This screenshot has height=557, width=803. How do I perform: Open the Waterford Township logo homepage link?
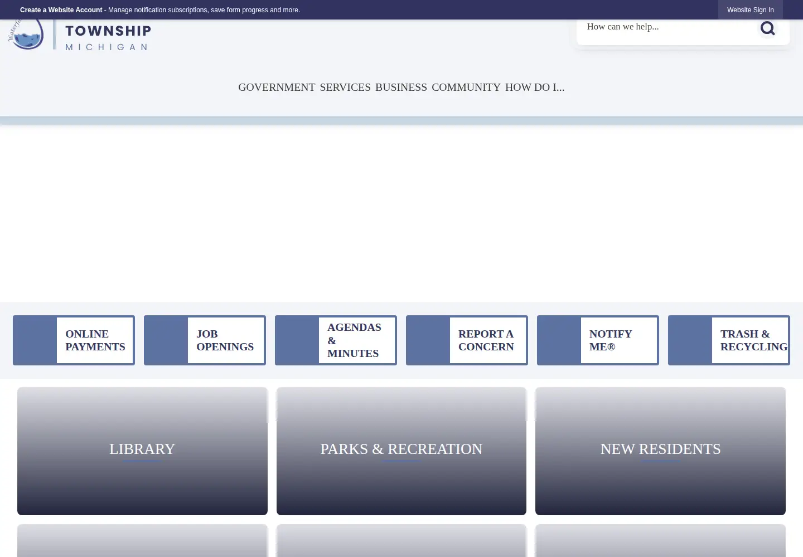click(80, 35)
